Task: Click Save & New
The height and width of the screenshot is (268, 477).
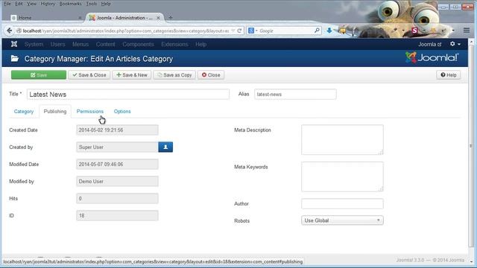Action: tap(132, 75)
